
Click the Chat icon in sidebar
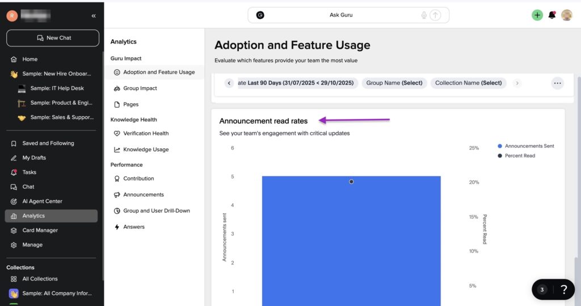pyautogui.click(x=14, y=187)
